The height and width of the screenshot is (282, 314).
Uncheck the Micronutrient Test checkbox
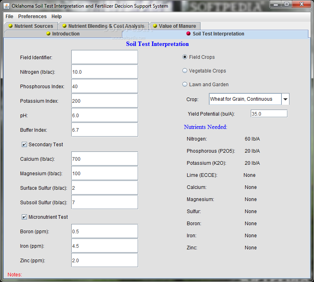click(x=24, y=217)
